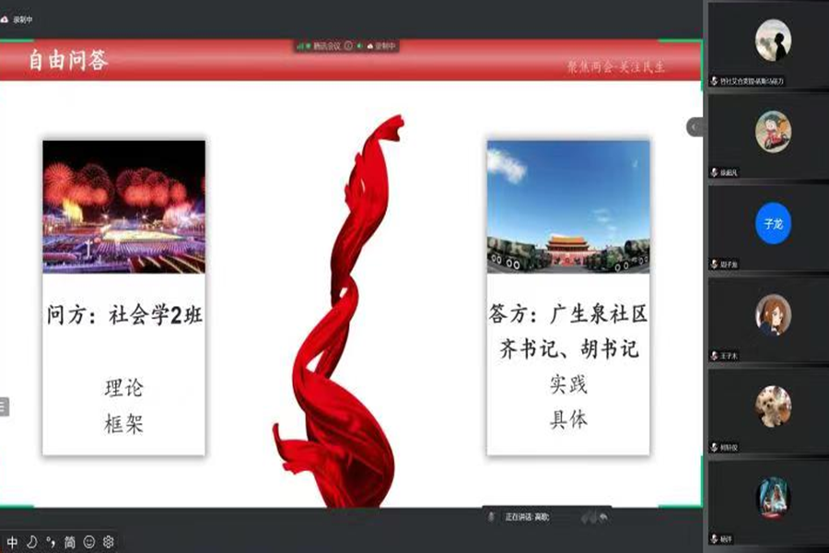Toggle the 中 Chinese input mode
829x553 pixels.
[12, 543]
